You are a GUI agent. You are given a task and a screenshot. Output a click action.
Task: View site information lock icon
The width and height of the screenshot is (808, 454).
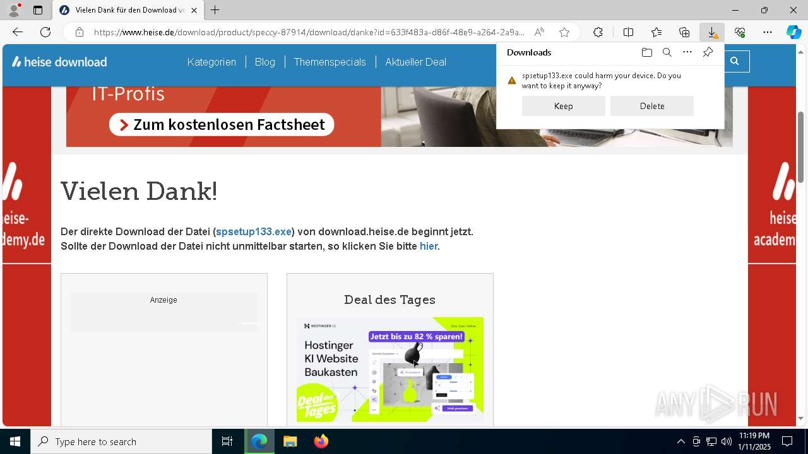pos(80,32)
